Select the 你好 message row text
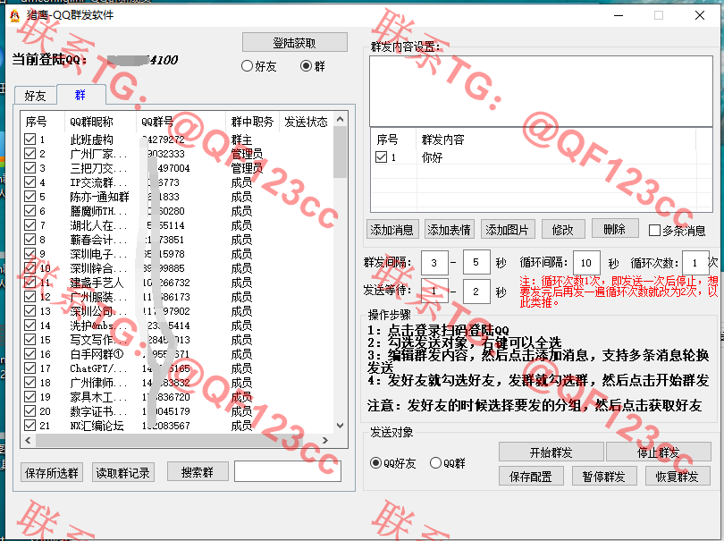 click(x=433, y=157)
